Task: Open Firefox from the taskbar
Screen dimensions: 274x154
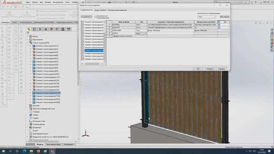Action: point(38,151)
